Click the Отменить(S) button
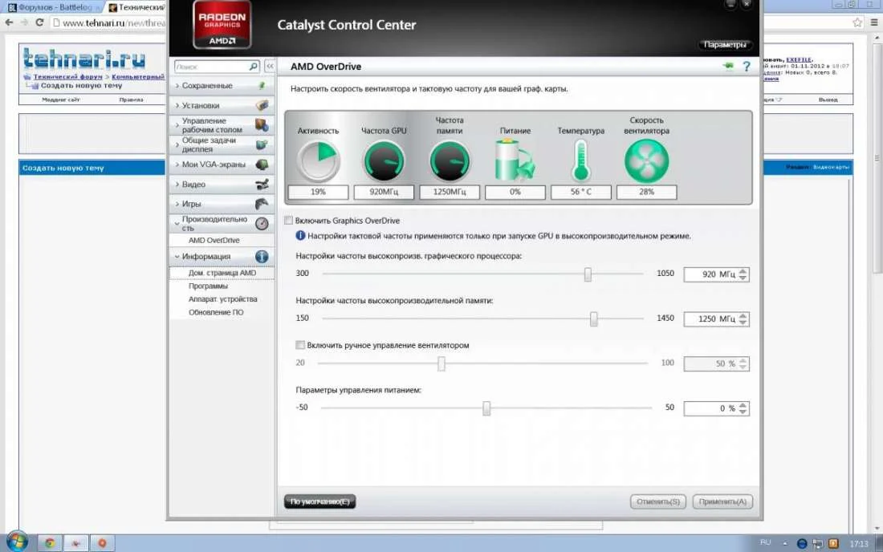Image resolution: width=883 pixels, height=552 pixels. point(657,501)
